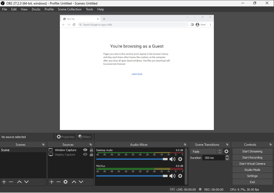The image size is (274, 193).
Task: Open the Help menu
Action: click(x=101, y=9)
